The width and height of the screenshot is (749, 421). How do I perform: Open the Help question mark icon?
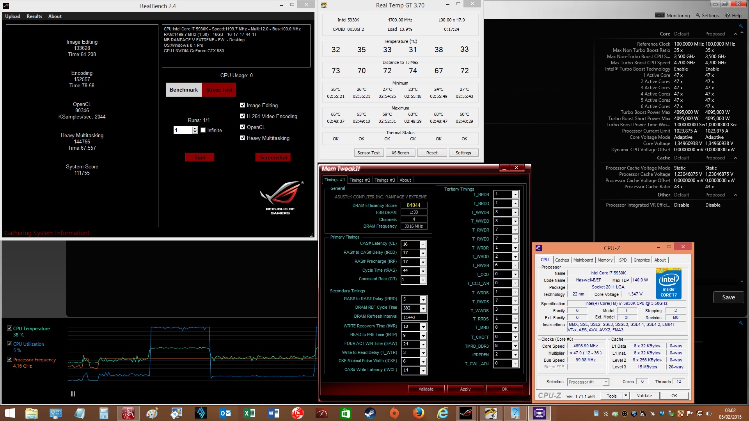point(728,15)
